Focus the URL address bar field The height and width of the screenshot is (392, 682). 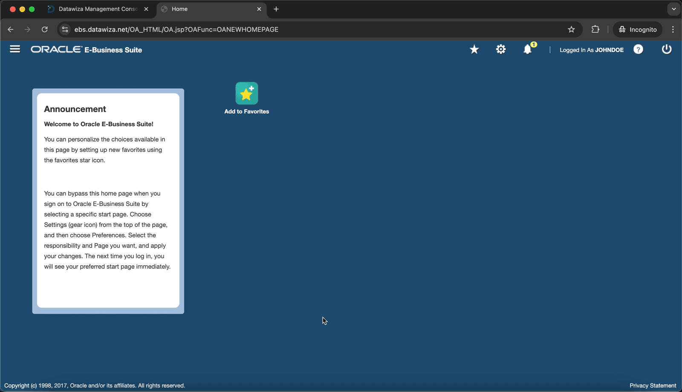point(316,29)
